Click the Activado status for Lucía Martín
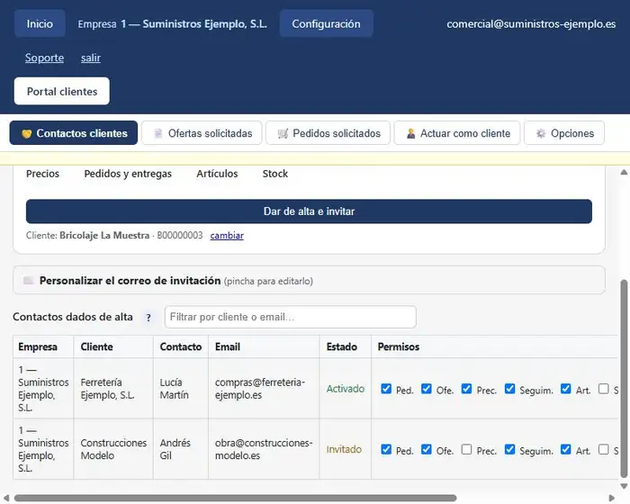The height and width of the screenshot is (504, 630). click(345, 389)
